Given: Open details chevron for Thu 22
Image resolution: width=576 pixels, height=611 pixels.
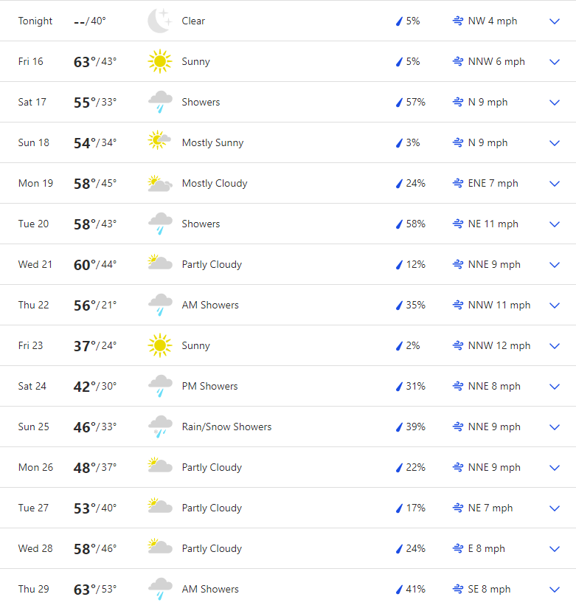Looking at the screenshot, I should point(555,305).
